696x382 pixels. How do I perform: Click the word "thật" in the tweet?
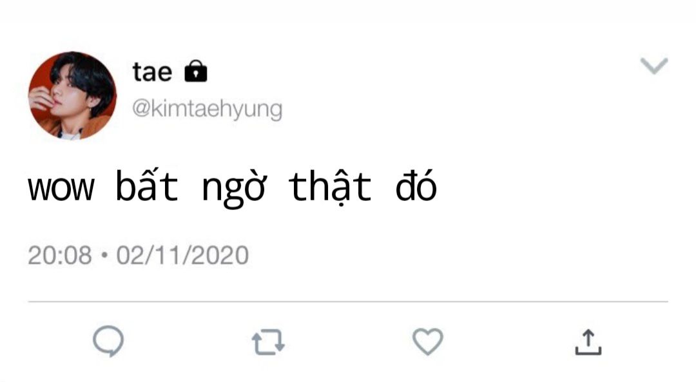(x=329, y=187)
